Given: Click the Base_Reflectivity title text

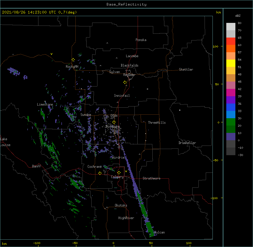Looking at the screenshot, I should click(126, 4).
